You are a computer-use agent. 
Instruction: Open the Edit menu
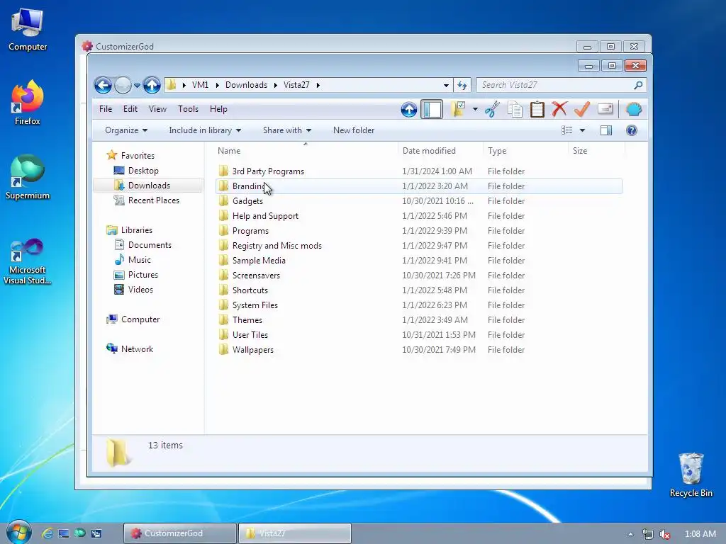(130, 109)
